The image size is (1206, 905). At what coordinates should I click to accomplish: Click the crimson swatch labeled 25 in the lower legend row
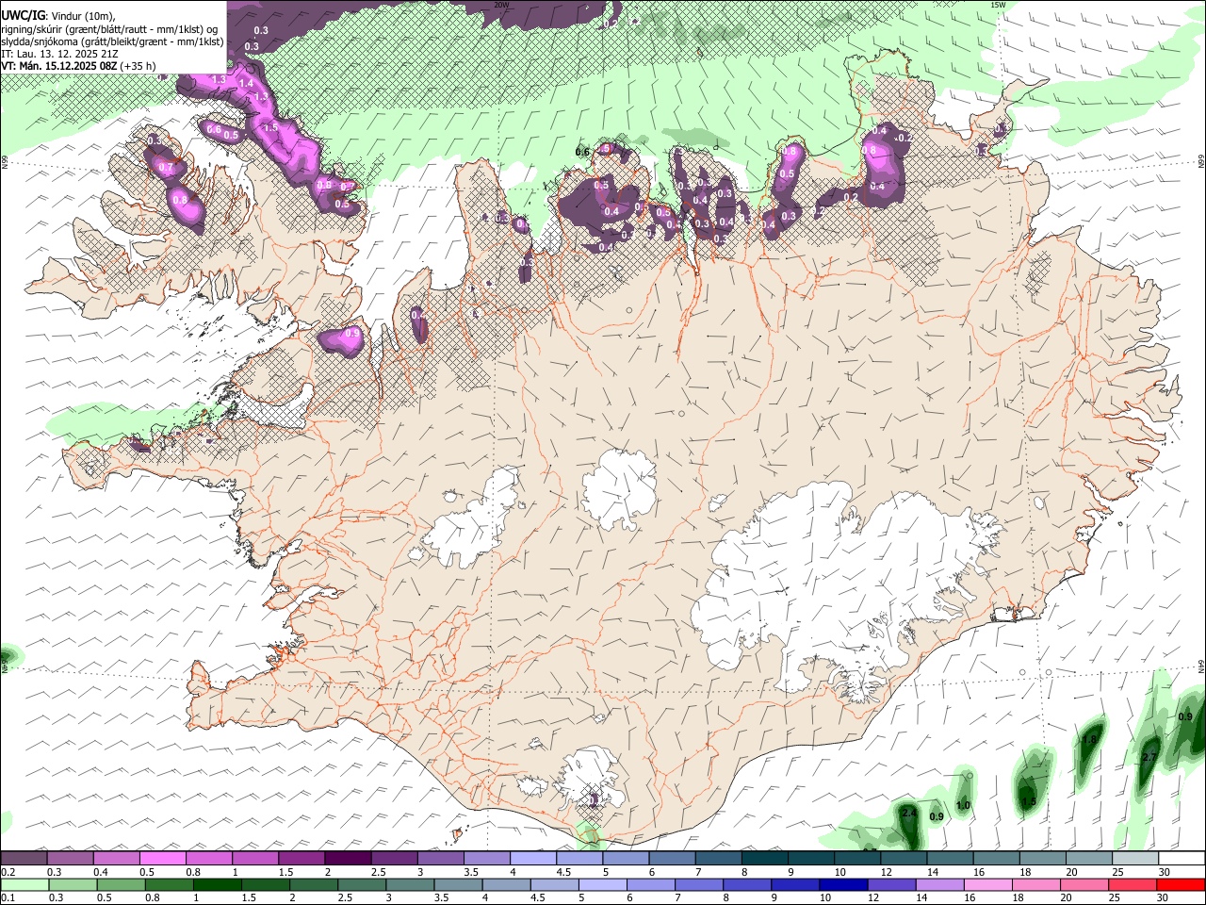1133,885
